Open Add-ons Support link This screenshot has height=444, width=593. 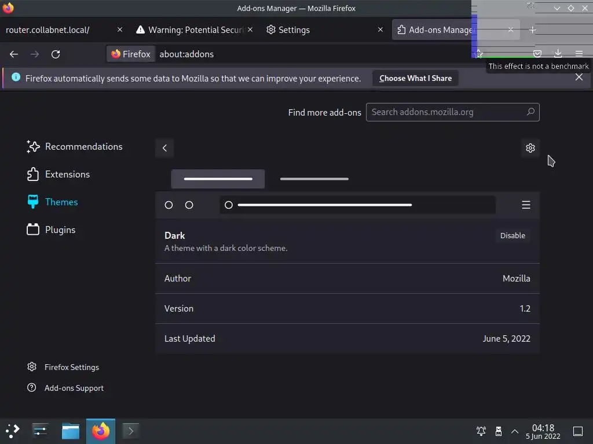(66, 388)
